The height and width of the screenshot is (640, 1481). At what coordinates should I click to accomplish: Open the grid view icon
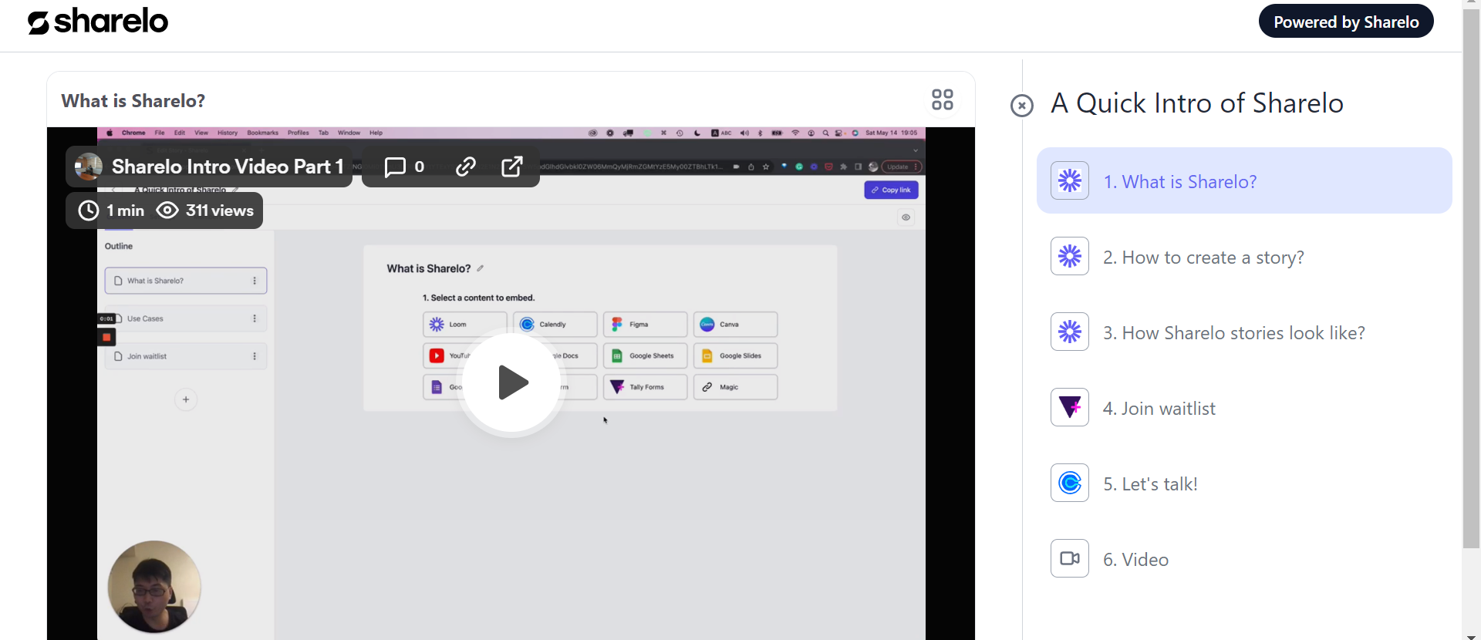[943, 99]
